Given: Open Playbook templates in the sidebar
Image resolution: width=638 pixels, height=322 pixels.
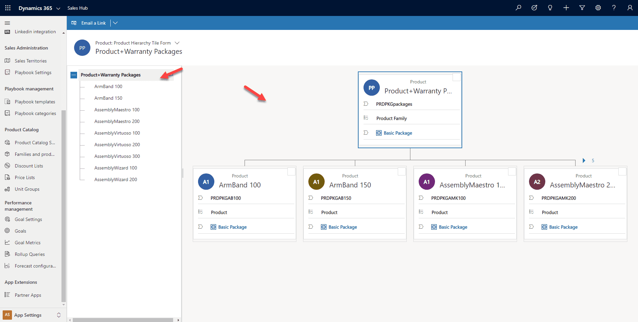Looking at the screenshot, I should (35, 102).
